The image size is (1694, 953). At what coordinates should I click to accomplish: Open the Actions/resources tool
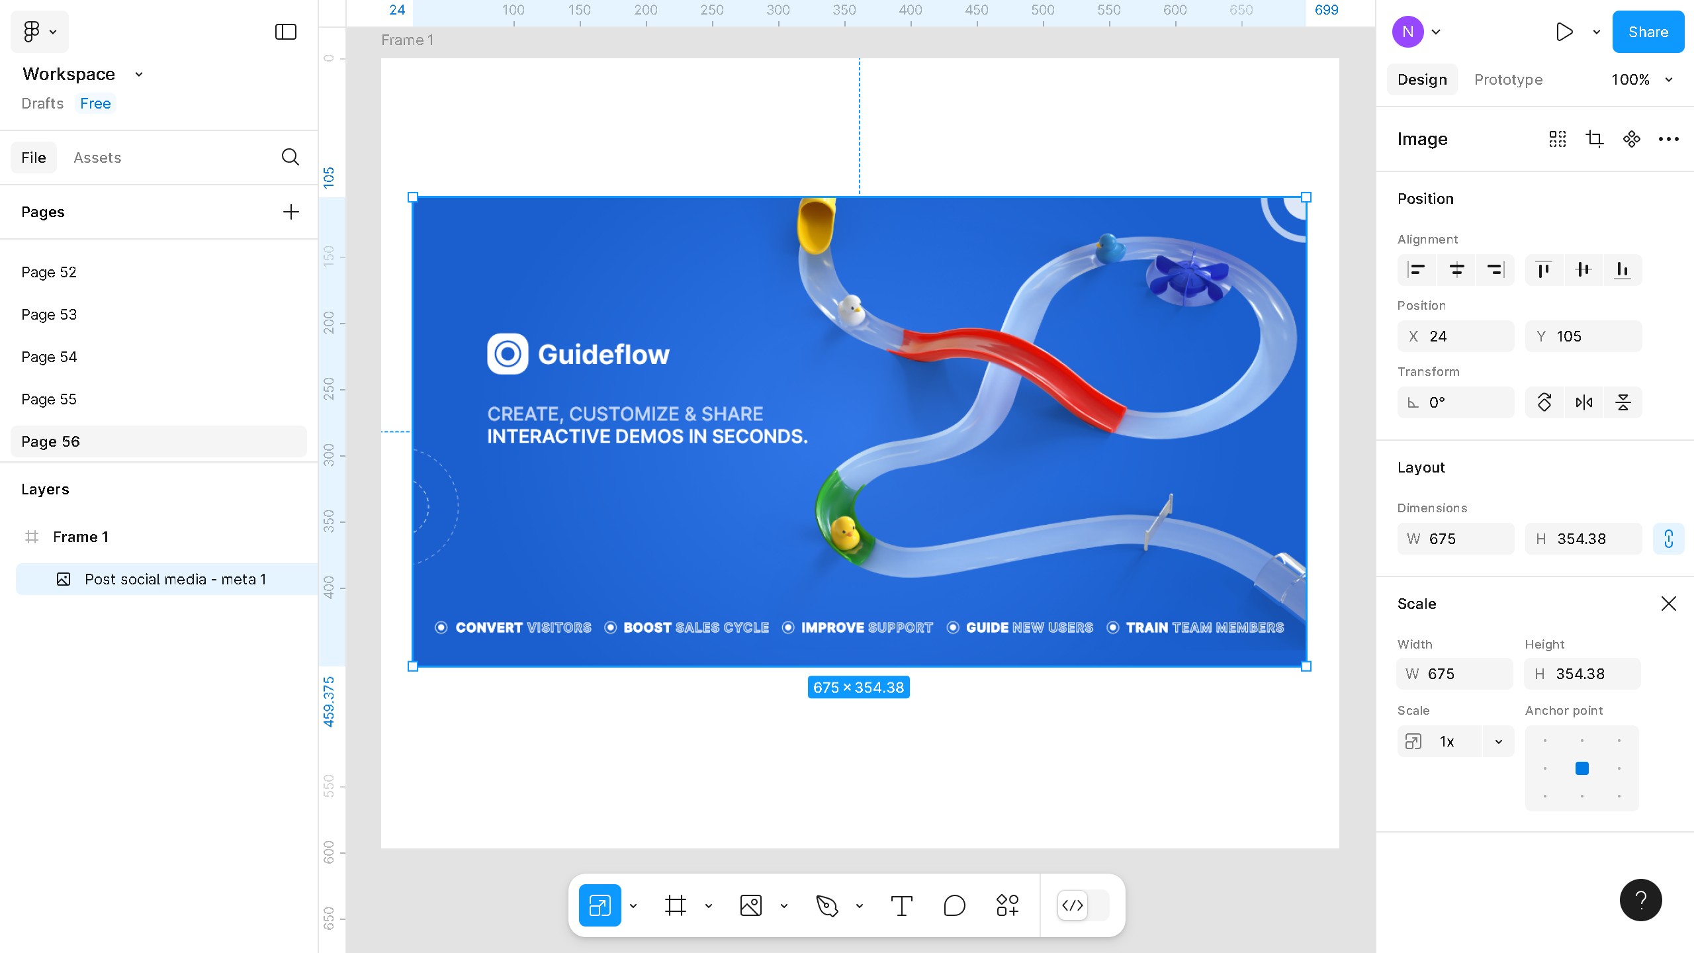(x=1007, y=905)
